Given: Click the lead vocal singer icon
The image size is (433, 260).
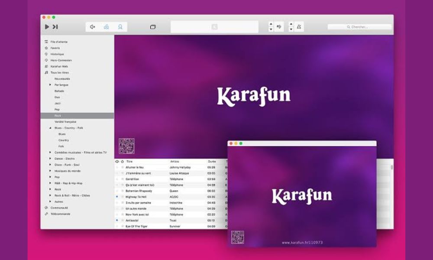Looking at the screenshot, I should pos(120,27).
